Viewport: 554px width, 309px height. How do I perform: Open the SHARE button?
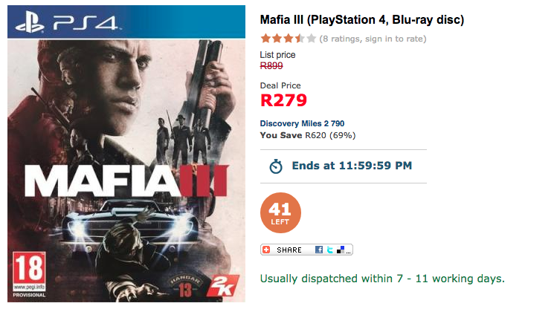[x=289, y=250]
